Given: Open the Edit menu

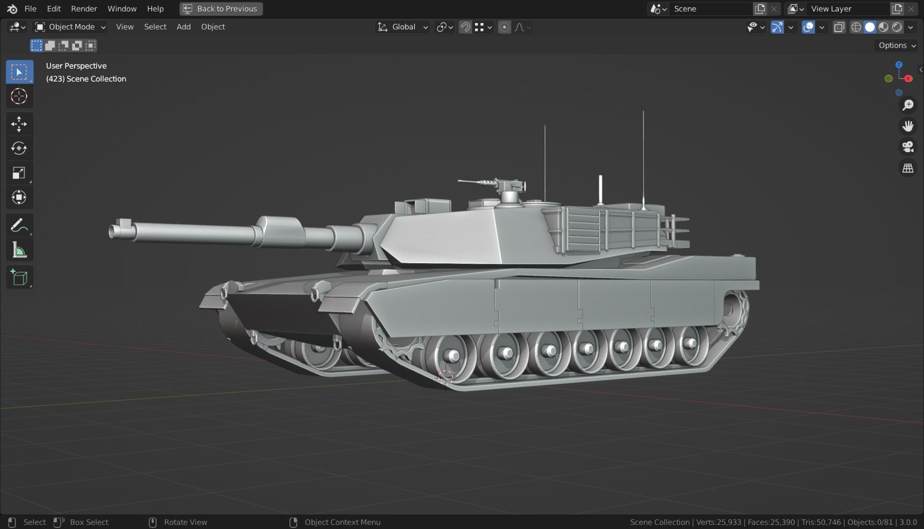Looking at the screenshot, I should (54, 9).
